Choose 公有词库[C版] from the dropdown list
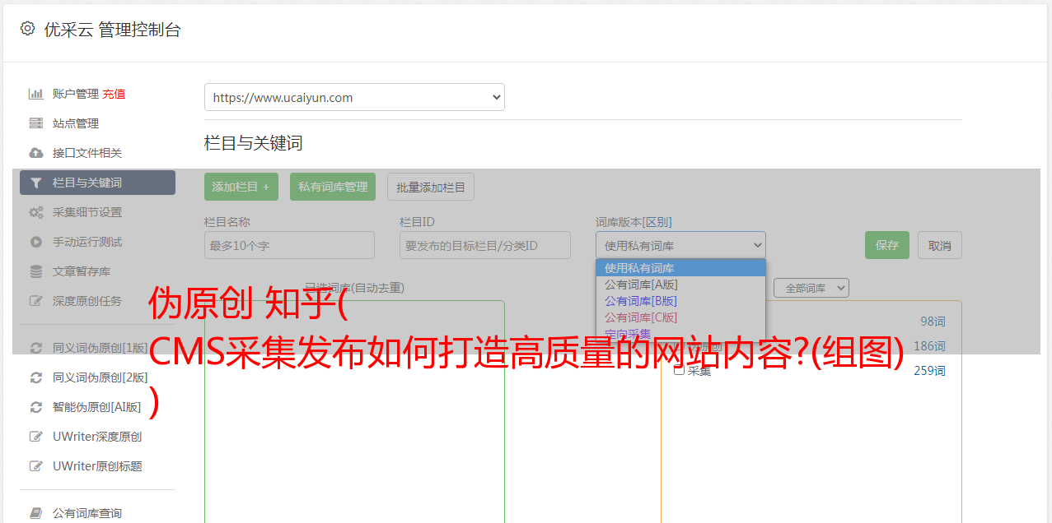Image resolution: width=1052 pixels, height=523 pixels. point(680,317)
